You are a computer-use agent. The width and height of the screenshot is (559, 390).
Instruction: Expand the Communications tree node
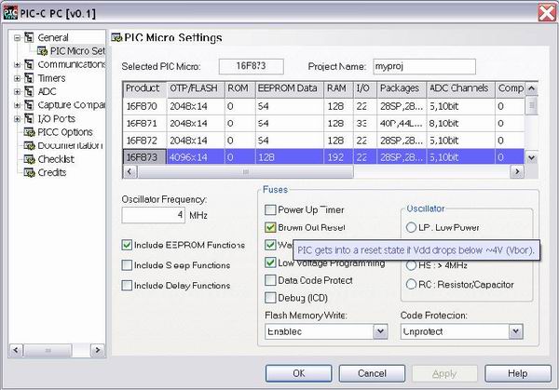pos(17,64)
